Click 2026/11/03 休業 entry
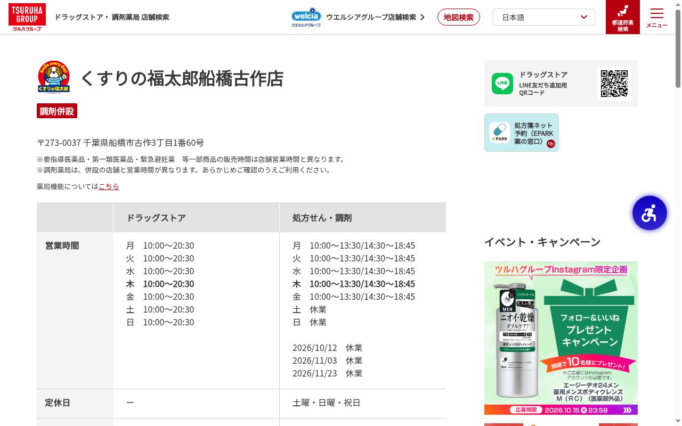Screen dimensions: 682x426 (x=327, y=361)
